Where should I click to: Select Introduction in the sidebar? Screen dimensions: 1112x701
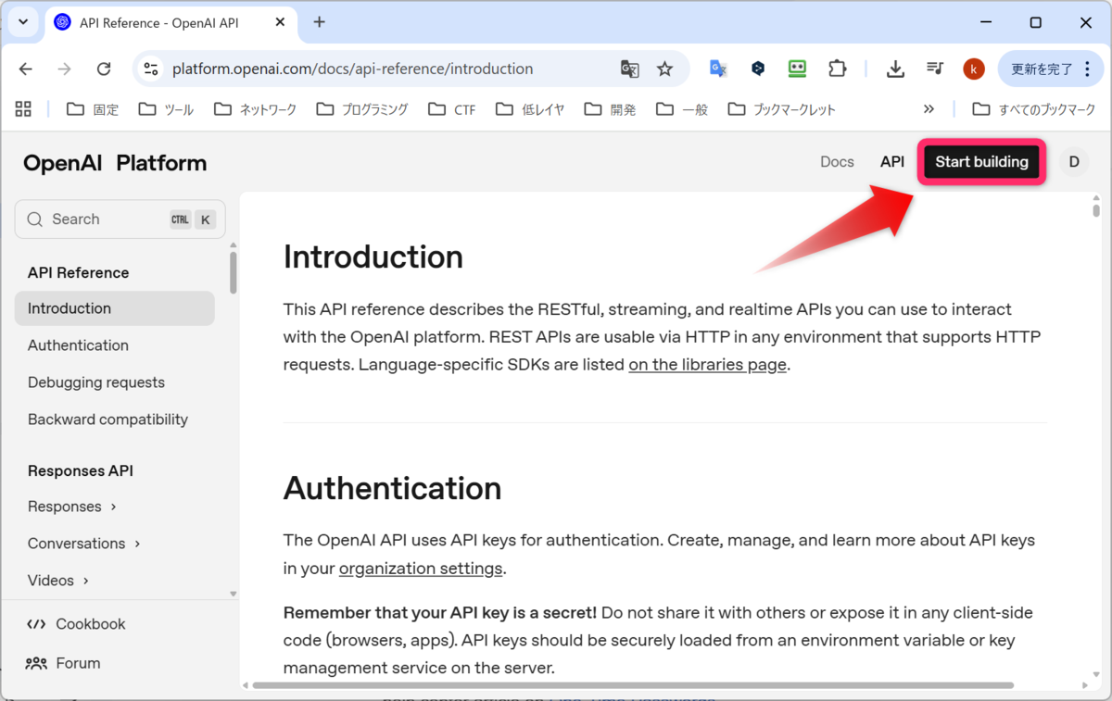click(x=115, y=308)
